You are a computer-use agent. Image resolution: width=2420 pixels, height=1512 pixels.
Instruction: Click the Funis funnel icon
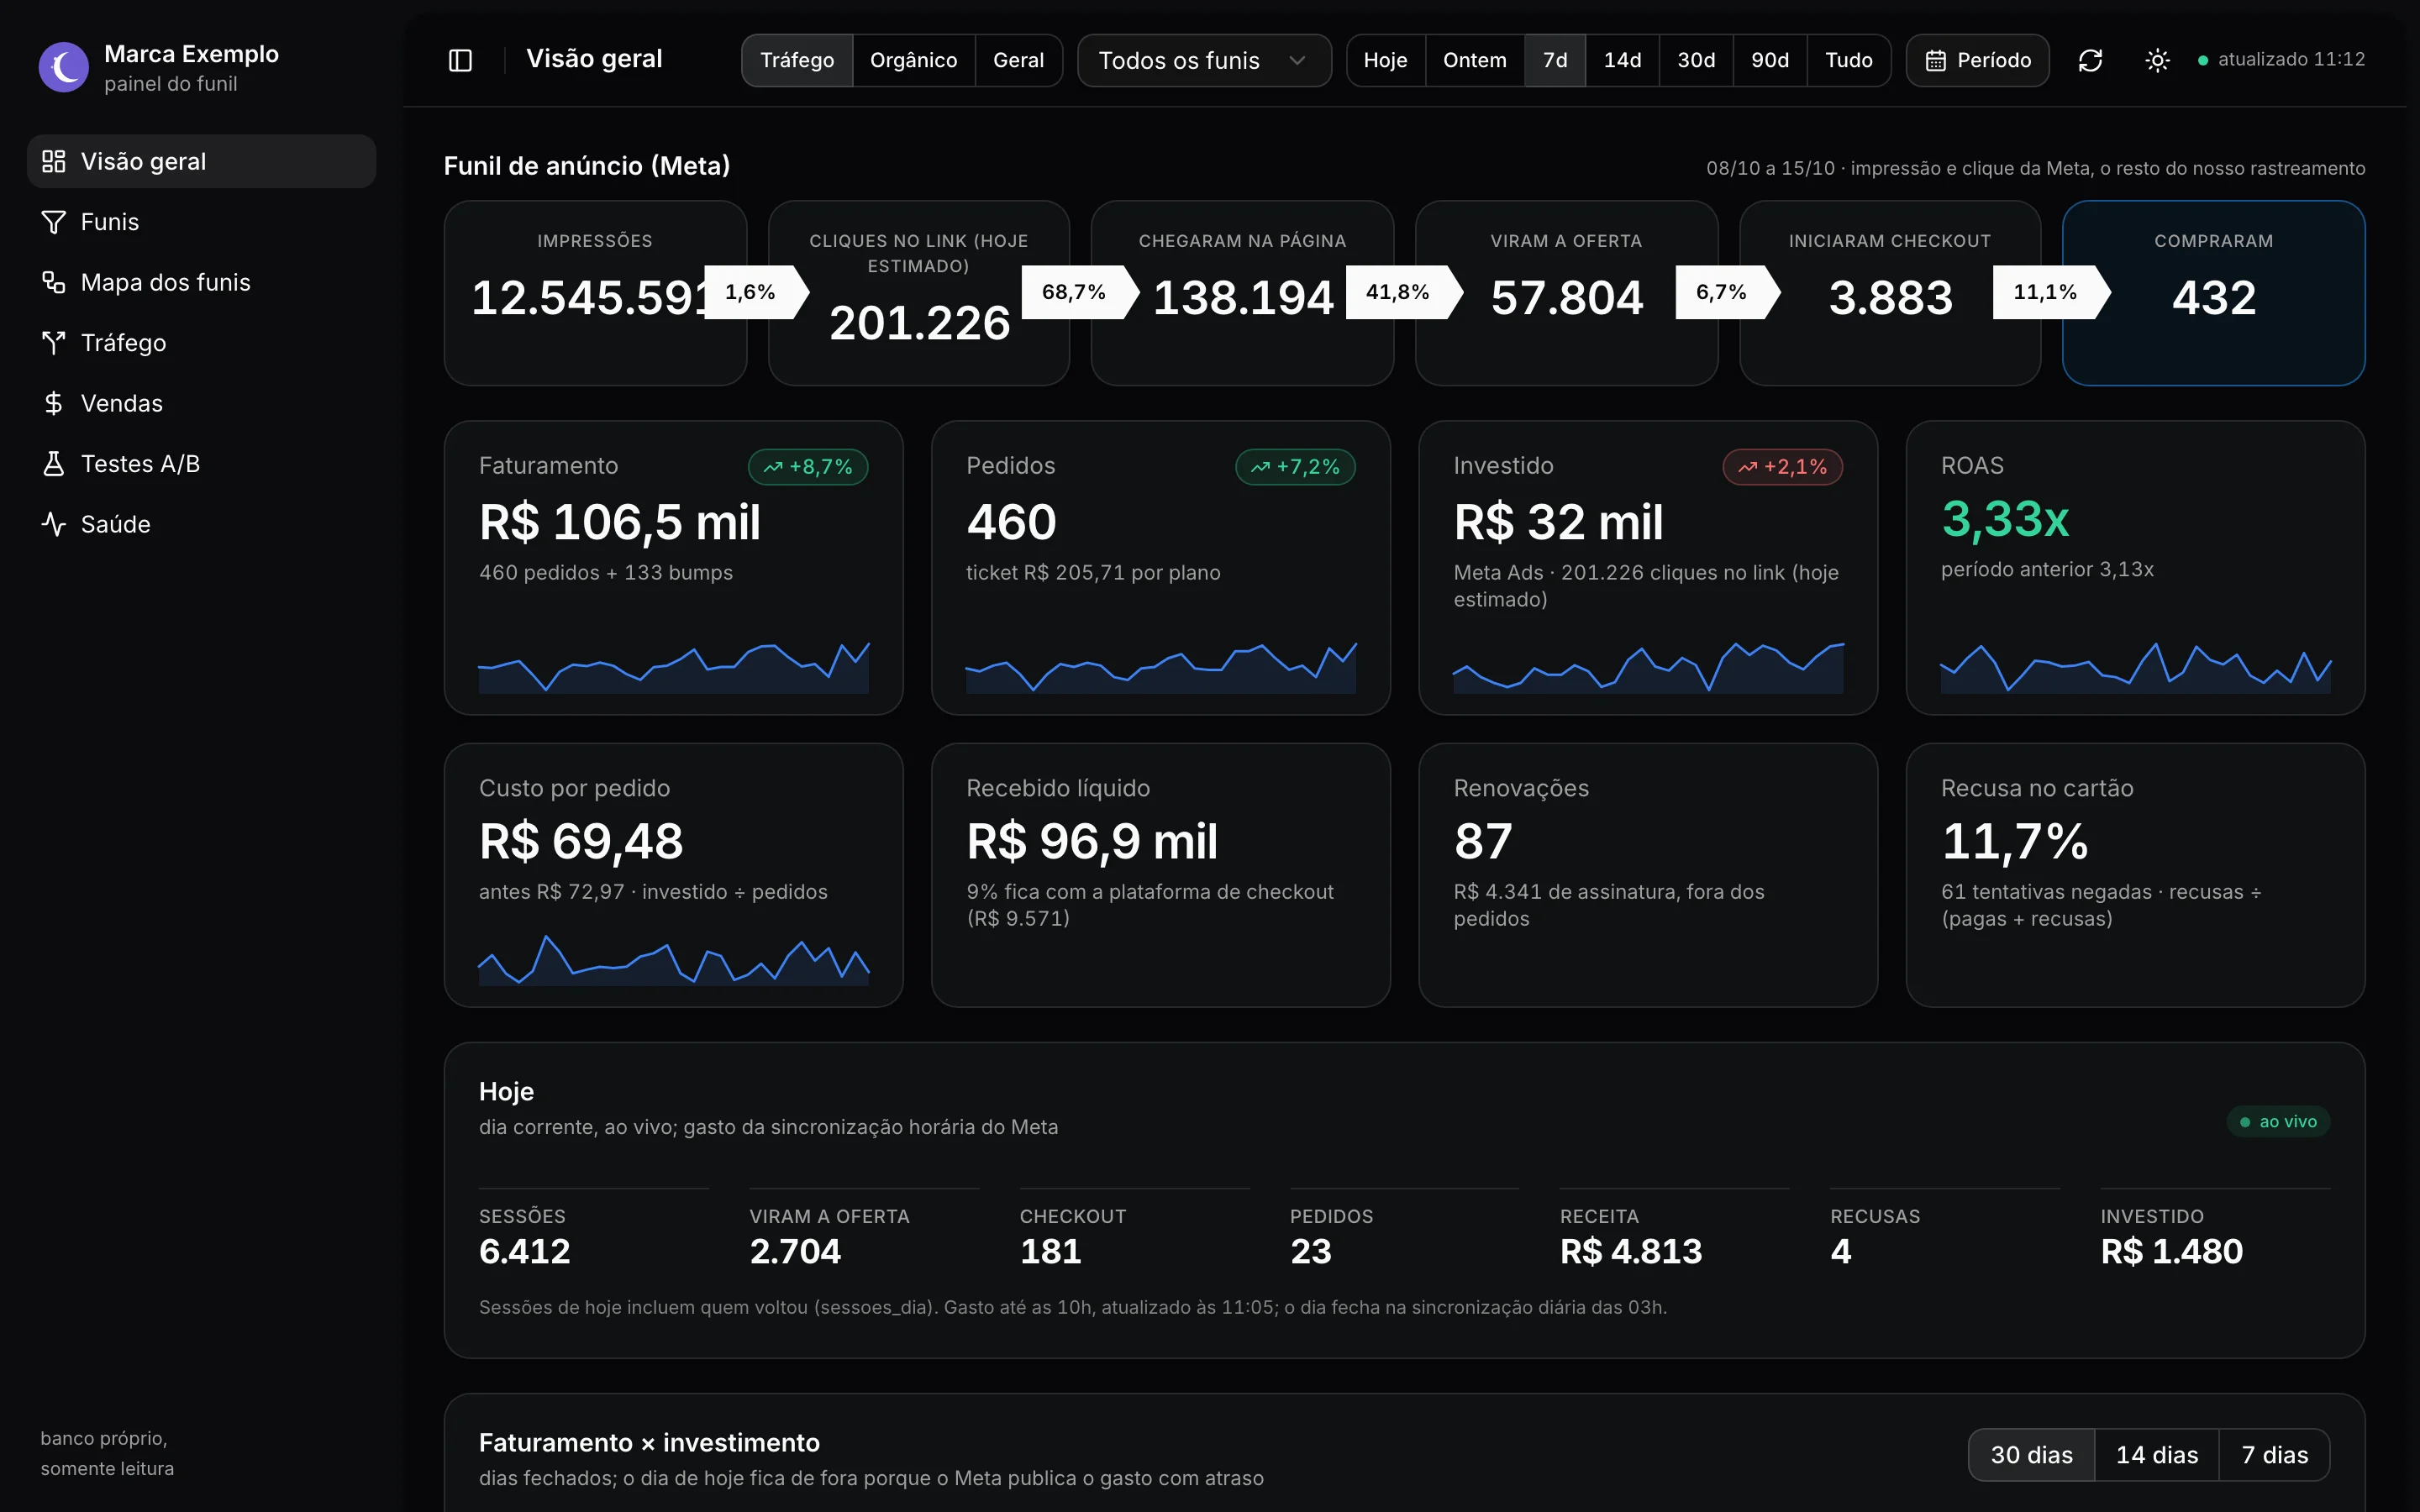(53, 222)
